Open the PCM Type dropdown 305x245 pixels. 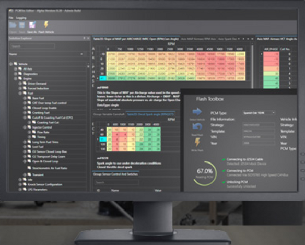pyautogui.click(x=259, y=113)
